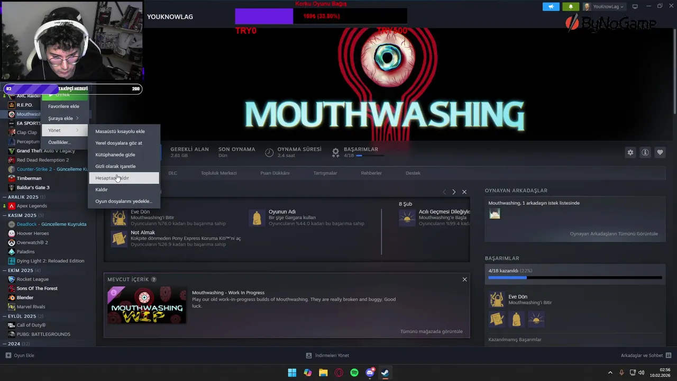
Task: Click the Acılı Geçmesi Dileğiyle achievement icon
Action: point(407,217)
